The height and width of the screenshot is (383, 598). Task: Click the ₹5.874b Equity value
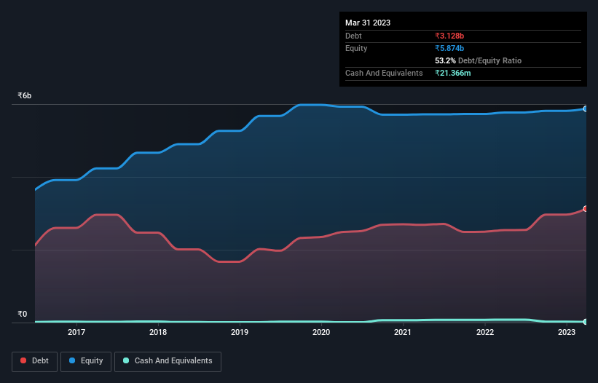click(449, 48)
